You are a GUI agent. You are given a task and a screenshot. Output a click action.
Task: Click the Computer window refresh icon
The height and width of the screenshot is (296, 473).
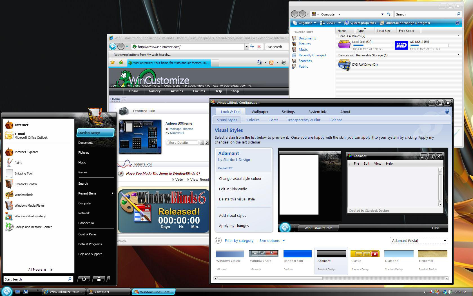pos(389,14)
